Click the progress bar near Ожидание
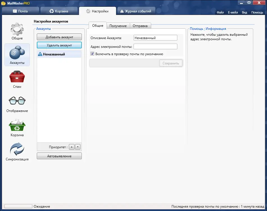This screenshot has width=267, height=211. 18,206
